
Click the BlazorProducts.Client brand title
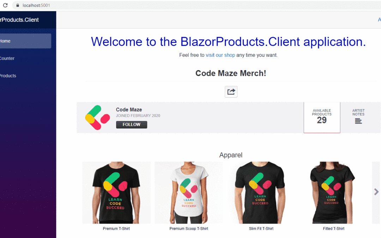click(x=19, y=20)
